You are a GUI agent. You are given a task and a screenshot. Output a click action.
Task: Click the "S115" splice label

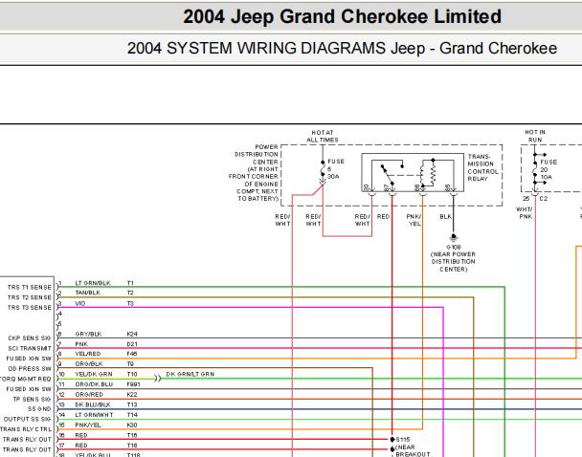[x=403, y=439]
